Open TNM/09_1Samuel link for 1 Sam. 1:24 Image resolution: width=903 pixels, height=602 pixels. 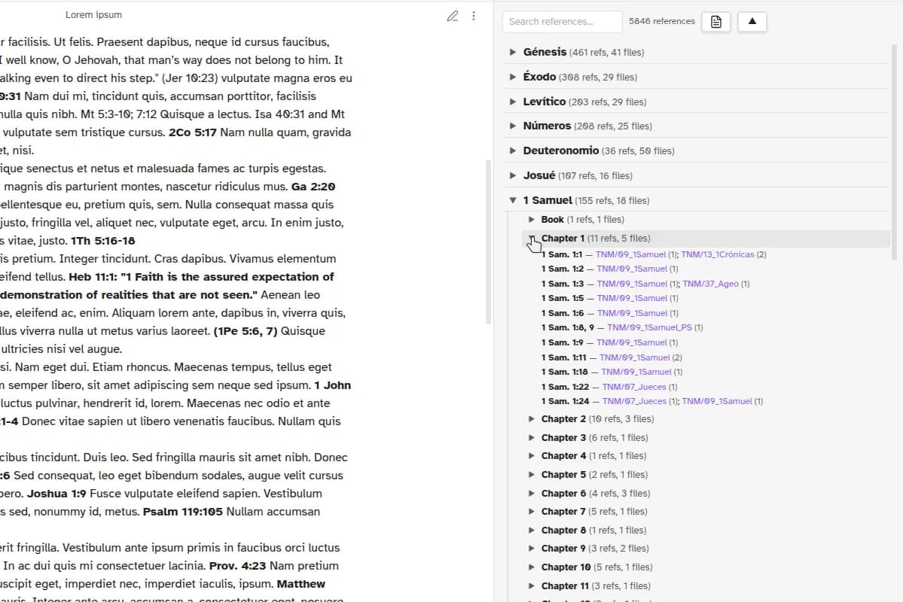click(x=717, y=401)
